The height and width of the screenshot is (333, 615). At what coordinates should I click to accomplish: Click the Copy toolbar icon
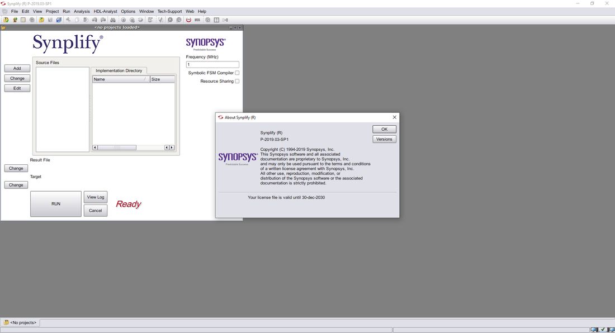click(x=77, y=20)
